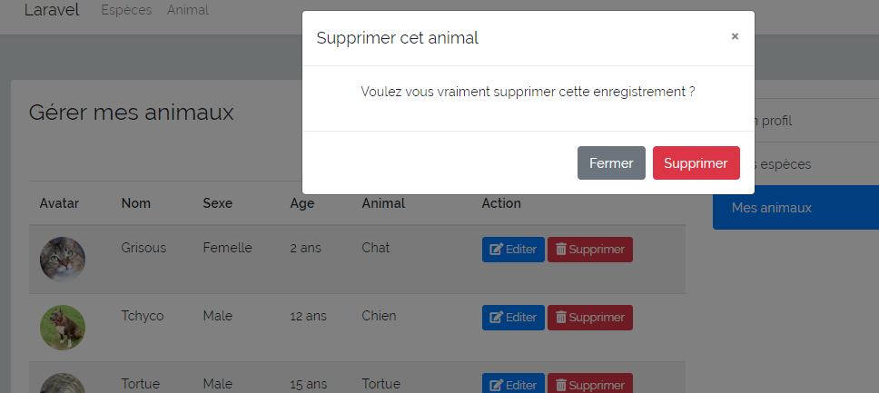Click the trash icon in Tchyco row
879x393 pixels.
[561, 318]
